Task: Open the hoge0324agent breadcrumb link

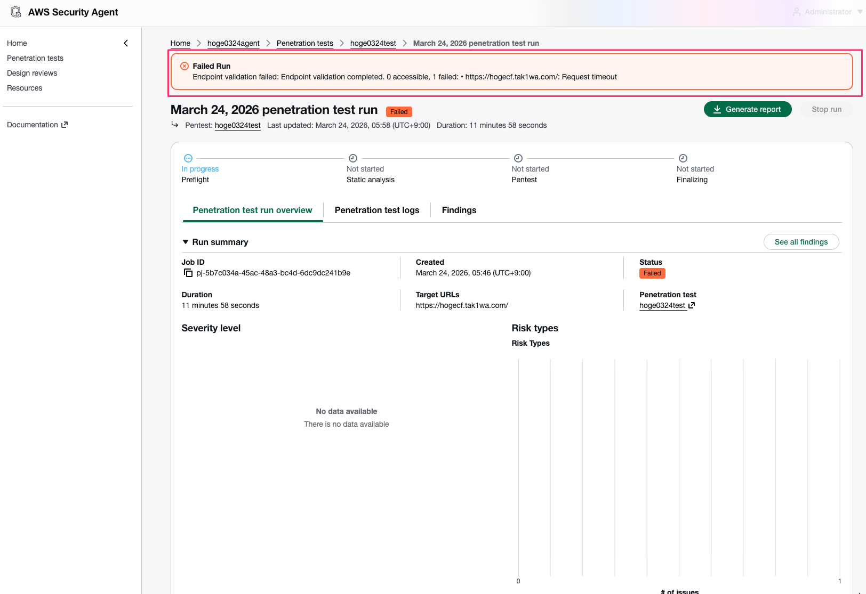Action: [233, 43]
